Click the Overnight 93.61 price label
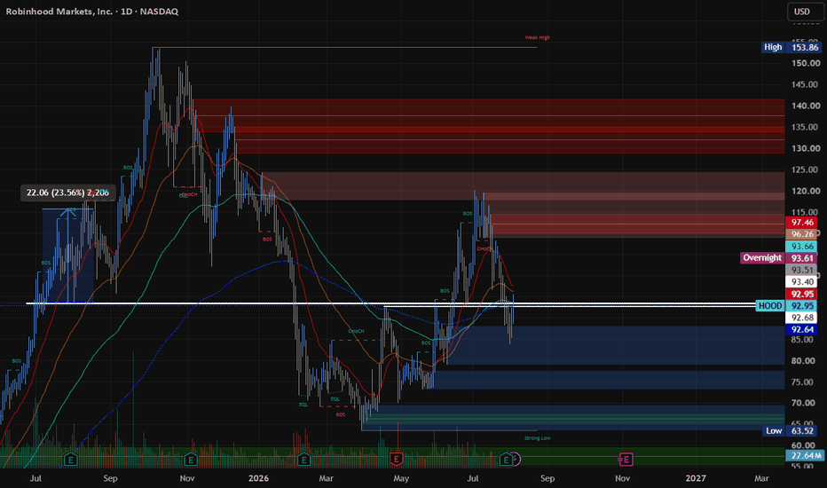827x488 pixels. [780, 258]
